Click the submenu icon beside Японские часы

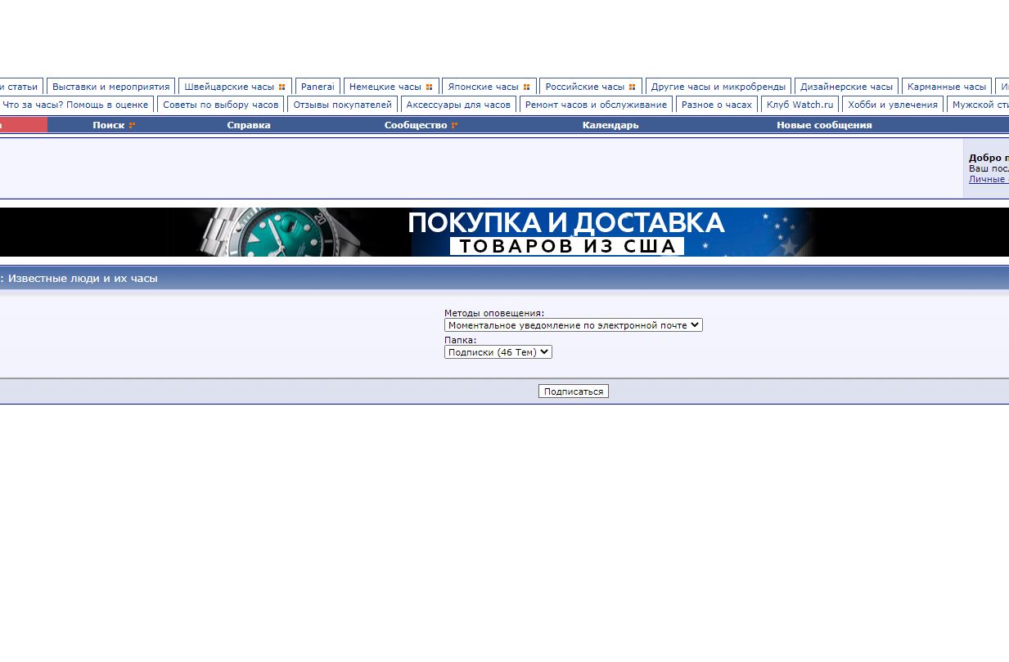526,87
